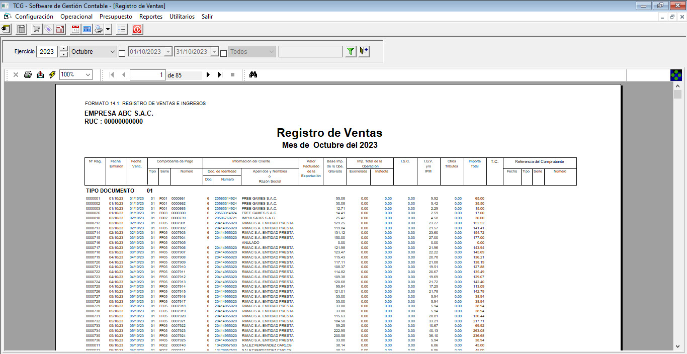Increase Ejercicio year with up arrow
The height and width of the screenshot is (354, 687).
(x=63, y=49)
